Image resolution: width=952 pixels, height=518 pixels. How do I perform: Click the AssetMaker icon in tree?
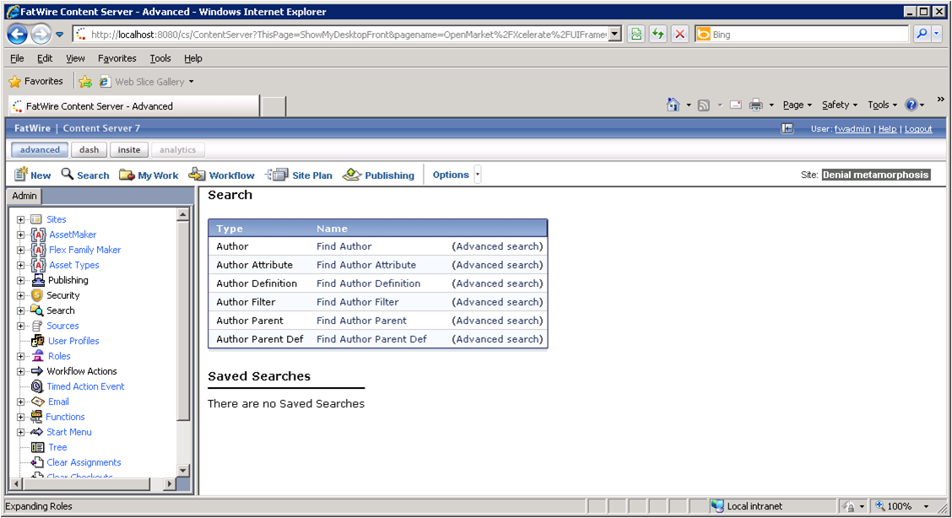coord(38,235)
